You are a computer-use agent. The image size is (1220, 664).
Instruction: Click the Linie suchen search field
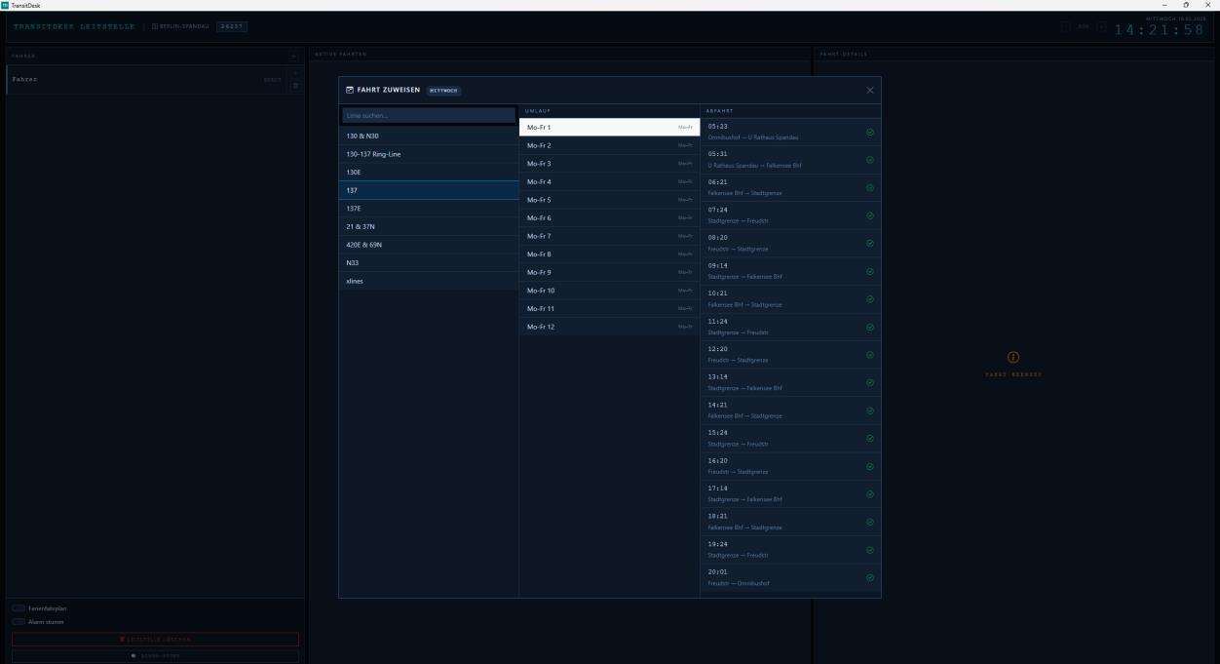pyautogui.click(x=429, y=116)
